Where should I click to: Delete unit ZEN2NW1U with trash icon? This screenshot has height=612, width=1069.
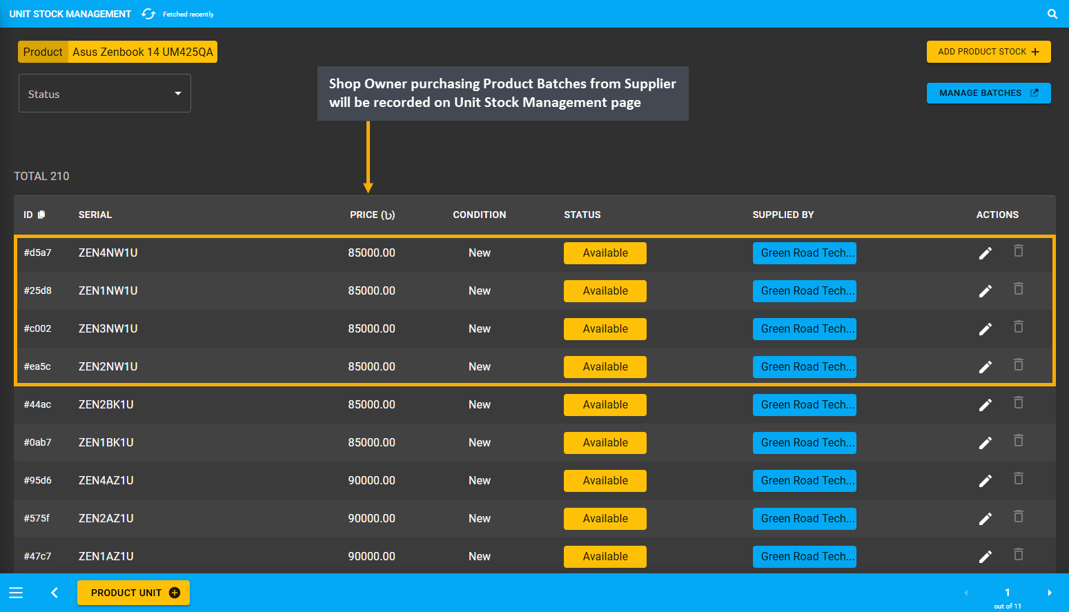1019,365
